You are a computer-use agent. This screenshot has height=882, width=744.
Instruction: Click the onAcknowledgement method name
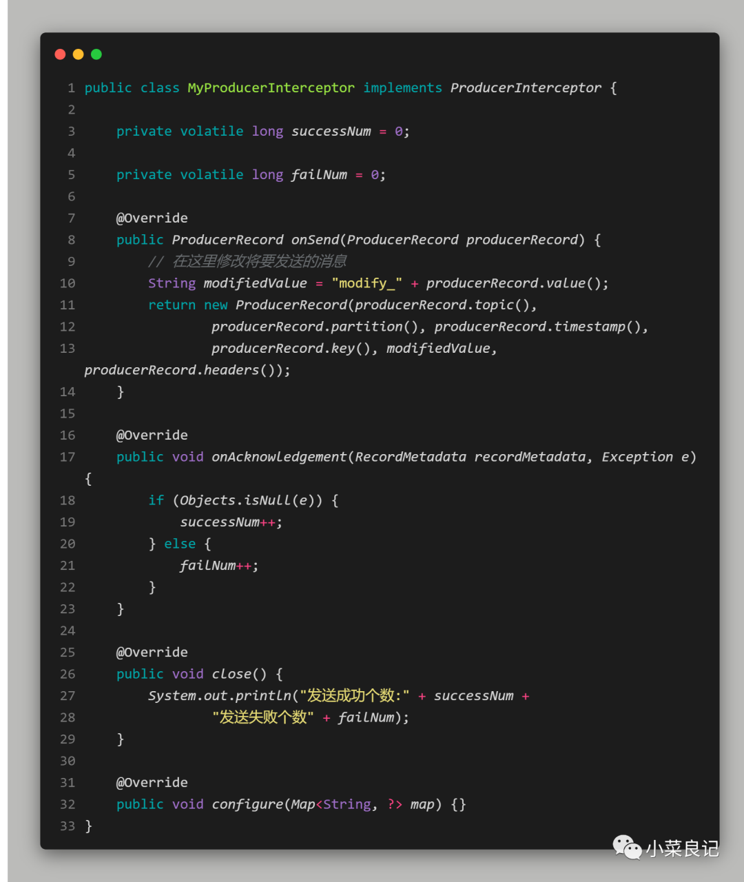(279, 457)
